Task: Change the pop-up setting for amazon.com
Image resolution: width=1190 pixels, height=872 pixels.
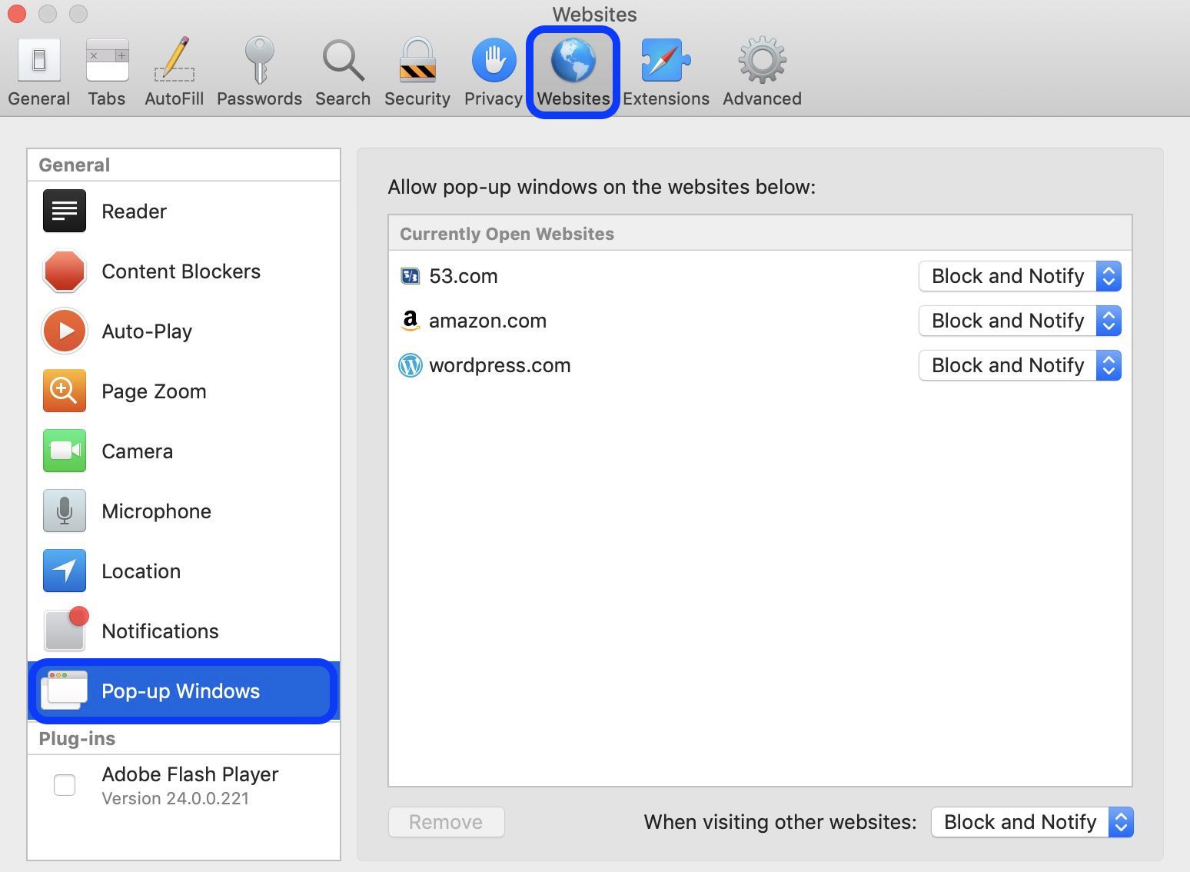Action: (1019, 321)
